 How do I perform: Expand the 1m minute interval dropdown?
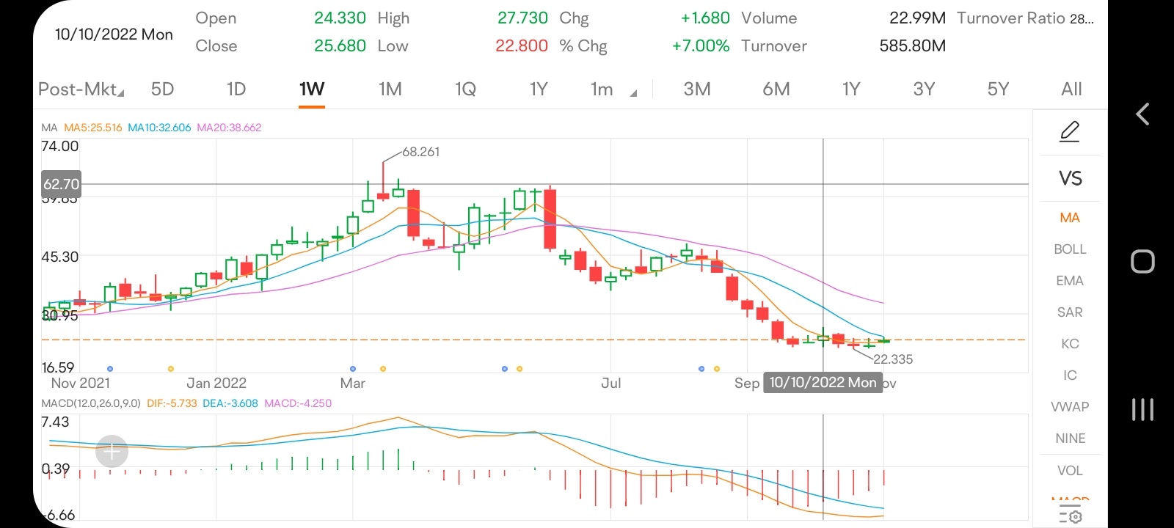(613, 89)
